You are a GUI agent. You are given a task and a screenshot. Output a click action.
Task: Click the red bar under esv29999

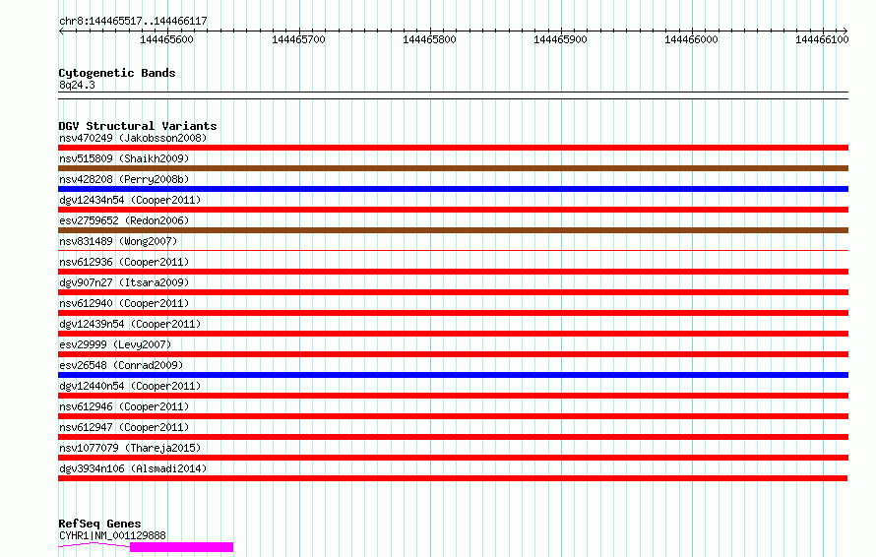pos(453,354)
